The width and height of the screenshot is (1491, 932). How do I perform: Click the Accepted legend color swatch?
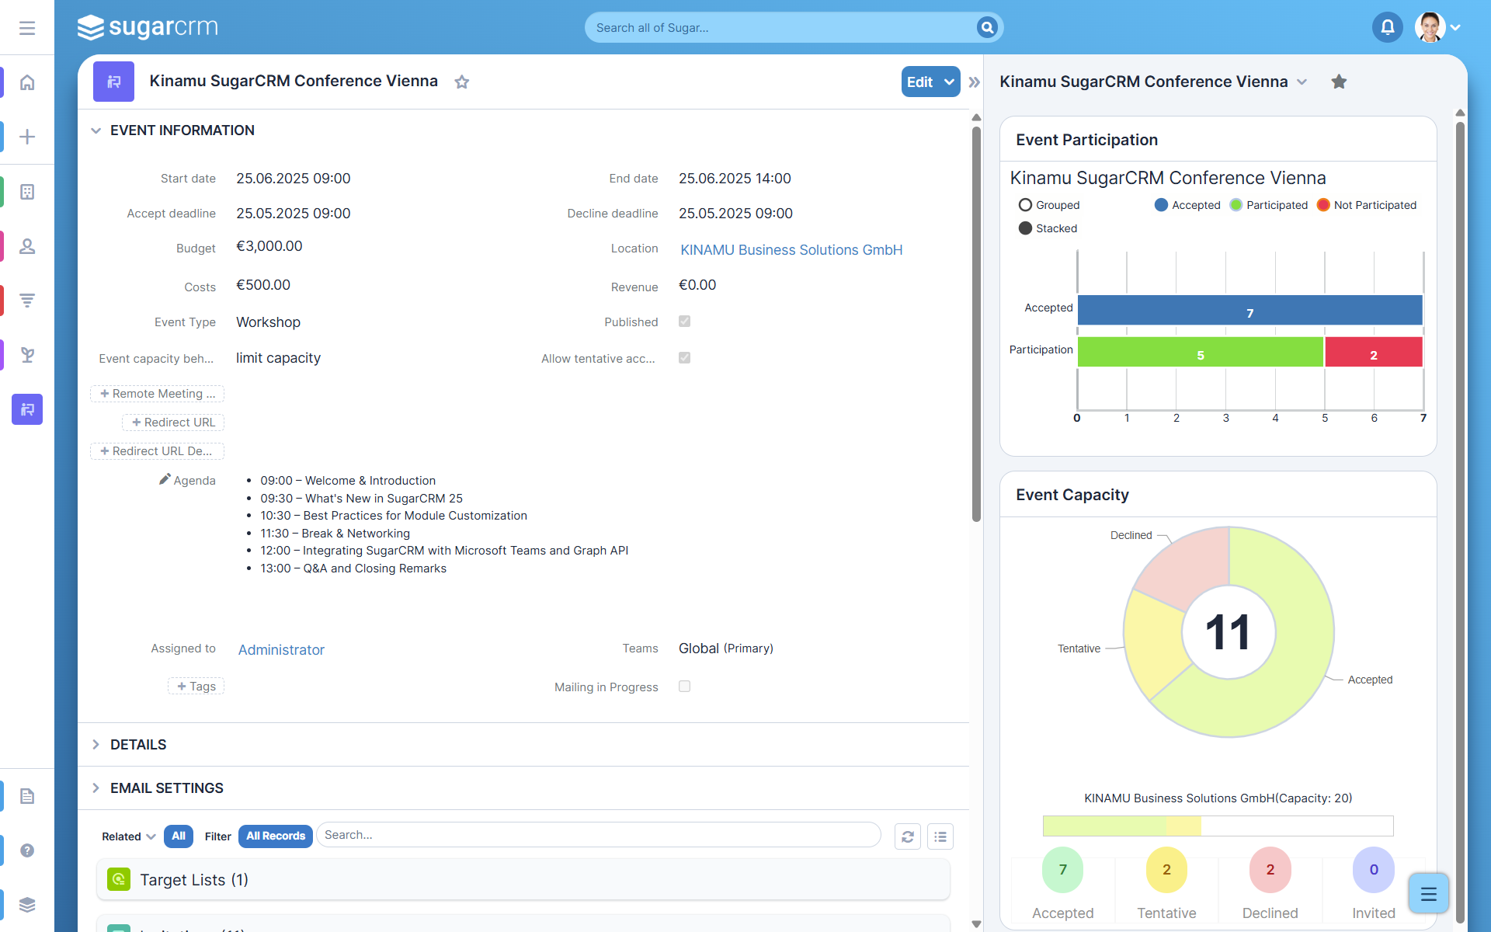click(x=1161, y=205)
